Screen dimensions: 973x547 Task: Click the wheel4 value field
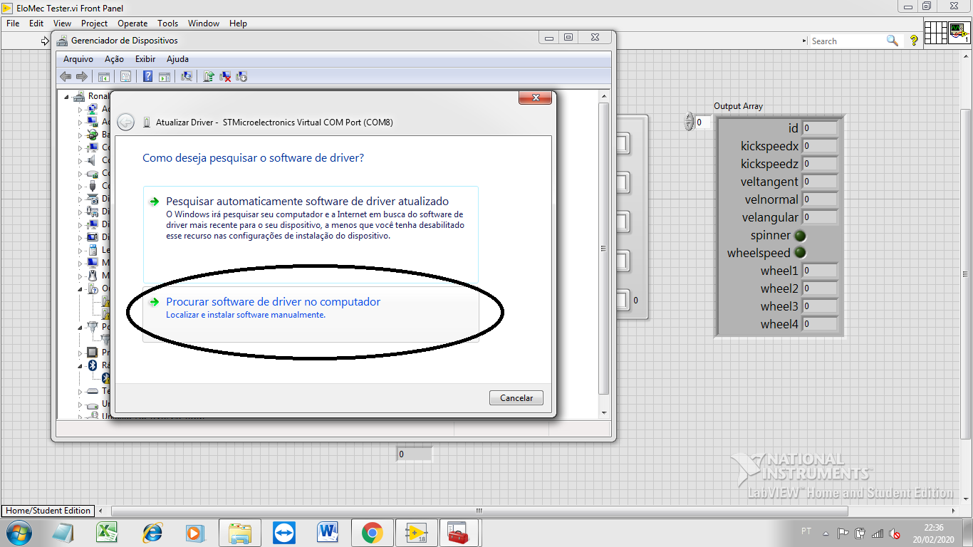(x=820, y=324)
